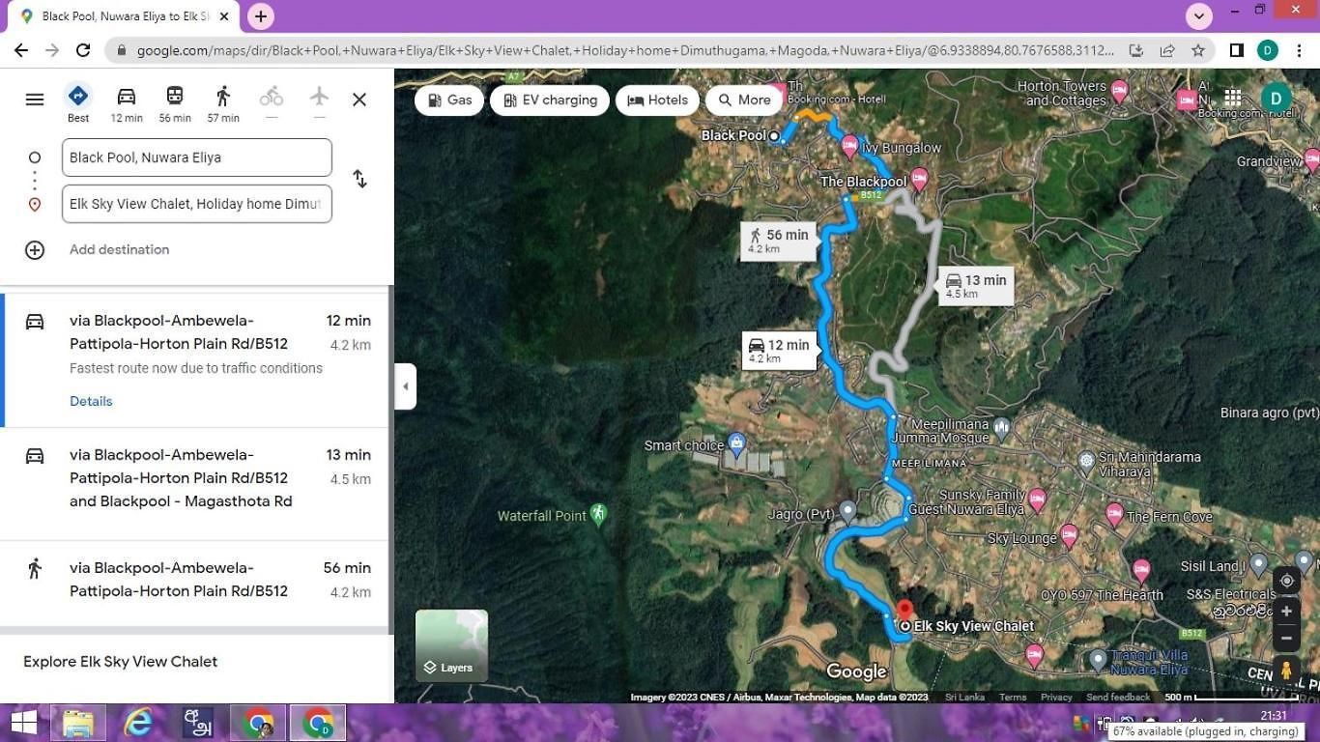Click Send feedback link
Viewport: 1320px width, 742px height.
pyautogui.click(x=1118, y=697)
